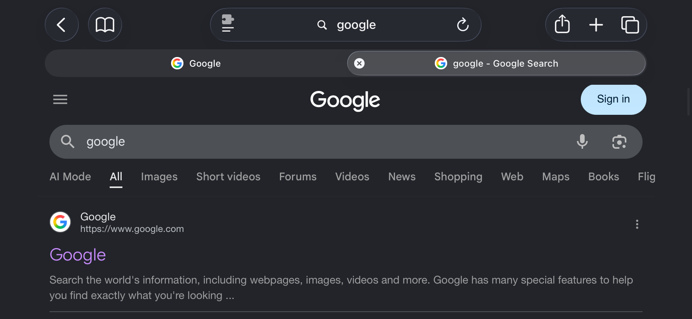Switch to the Forums tab

pyautogui.click(x=298, y=176)
